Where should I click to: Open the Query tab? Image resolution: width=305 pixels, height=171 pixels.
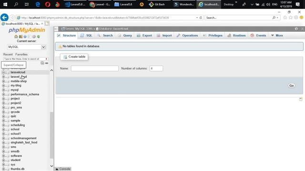(x=125, y=36)
